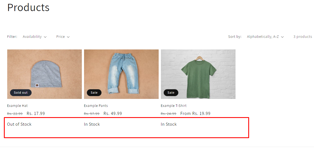
Task: Click the Rs. 49.99 sale price
Action: 113,114
